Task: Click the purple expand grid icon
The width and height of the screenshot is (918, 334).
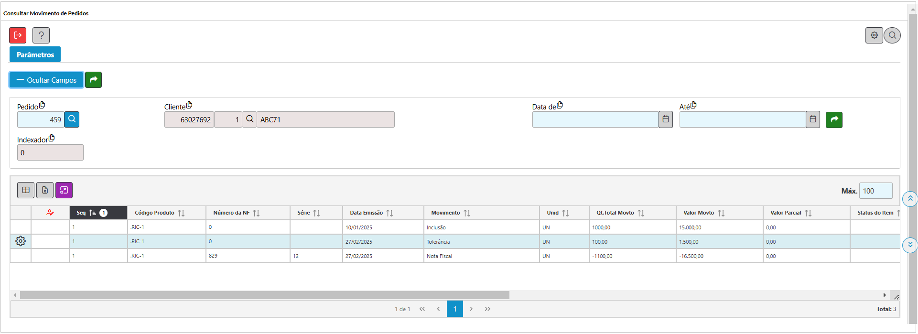Action: (x=64, y=190)
